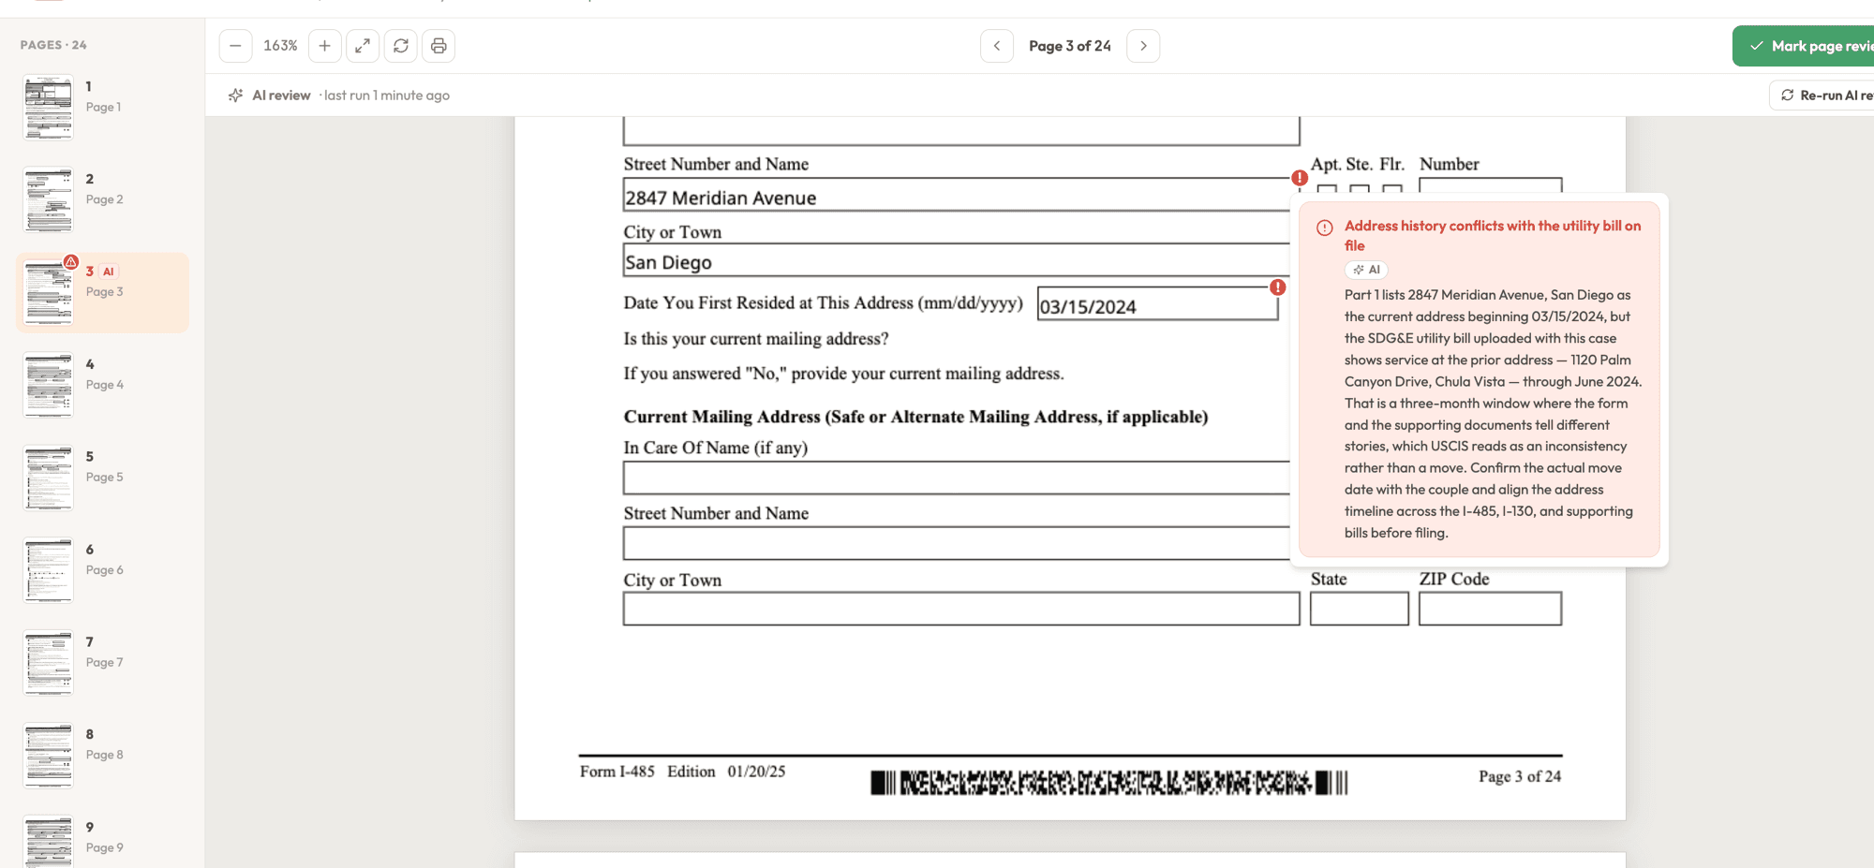Screen dimensions: 1874x868
Task: Click the AI tag in popup
Action: (1366, 270)
